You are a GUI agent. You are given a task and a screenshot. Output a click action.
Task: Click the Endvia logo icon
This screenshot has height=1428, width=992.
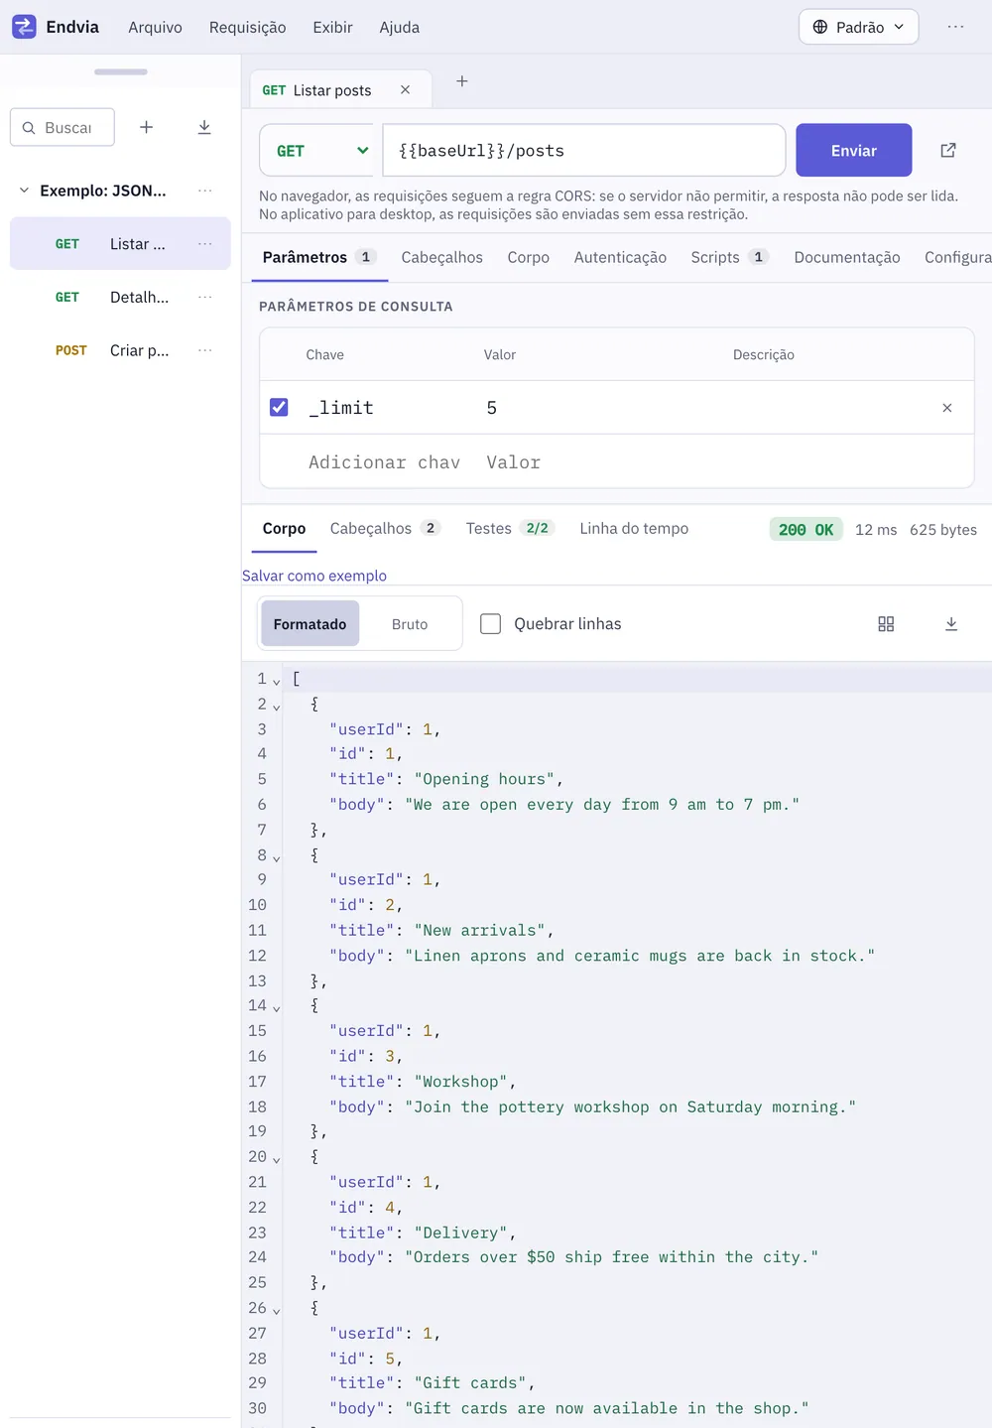click(24, 27)
